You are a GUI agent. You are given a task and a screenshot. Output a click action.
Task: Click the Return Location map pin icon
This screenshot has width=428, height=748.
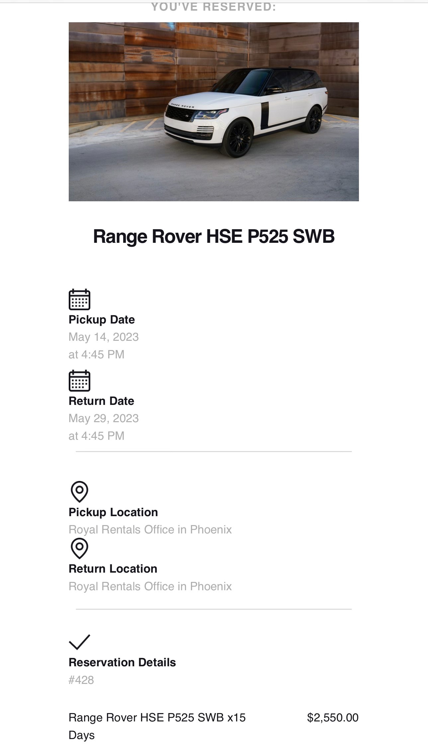coord(79,548)
